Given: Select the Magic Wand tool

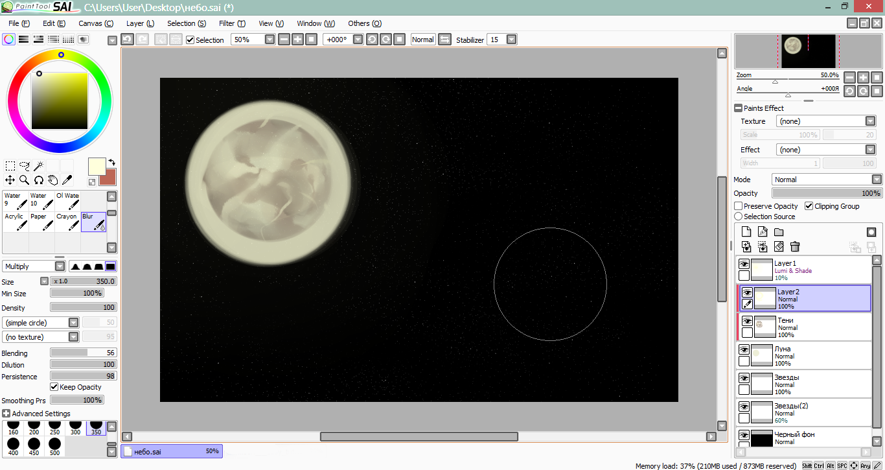Looking at the screenshot, I should coord(39,166).
